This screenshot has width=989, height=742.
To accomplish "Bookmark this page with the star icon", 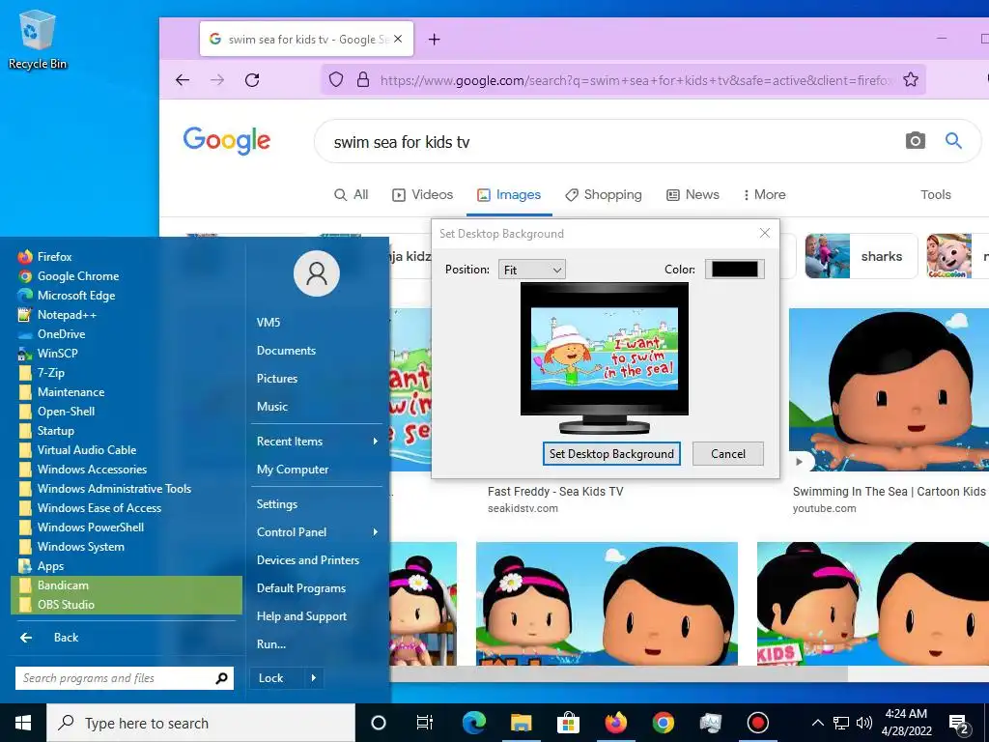I will tap(910, 79).
